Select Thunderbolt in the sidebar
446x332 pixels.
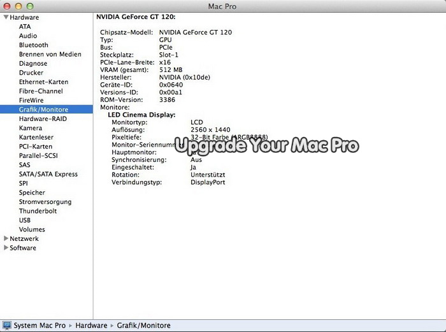pyautogui.click(x=38, y=211)
